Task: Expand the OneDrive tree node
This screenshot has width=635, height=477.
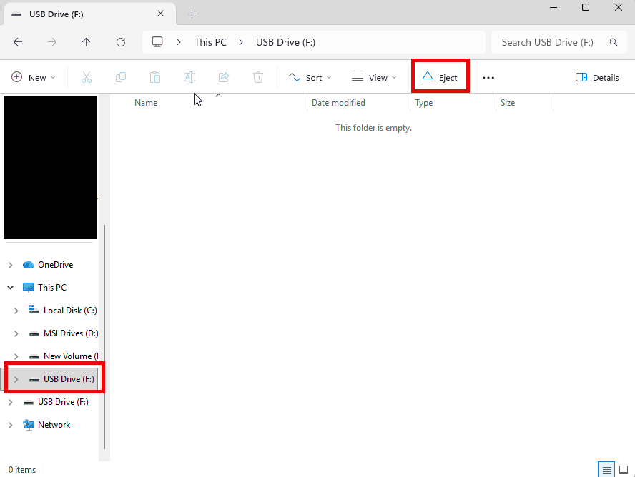Action: coord(10,265)
